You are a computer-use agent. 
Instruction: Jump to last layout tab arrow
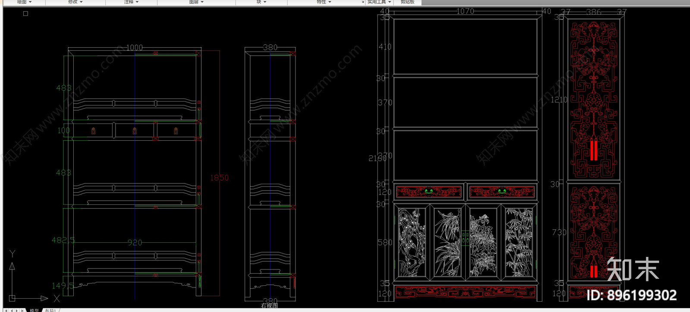point(23,310)
